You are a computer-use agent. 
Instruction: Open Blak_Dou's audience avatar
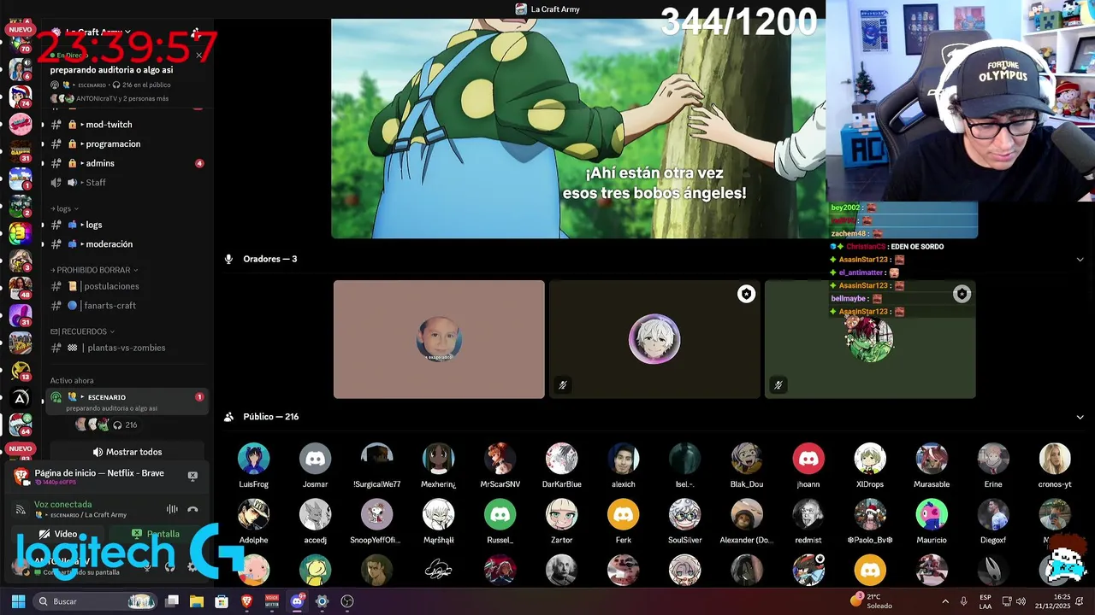(x=746, y=459)
